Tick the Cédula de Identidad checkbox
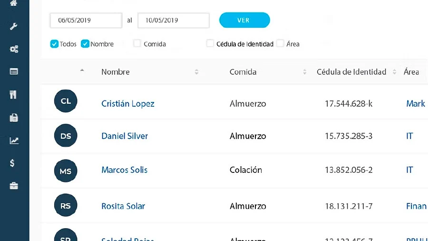428x241 pixels. pos(210,43)
